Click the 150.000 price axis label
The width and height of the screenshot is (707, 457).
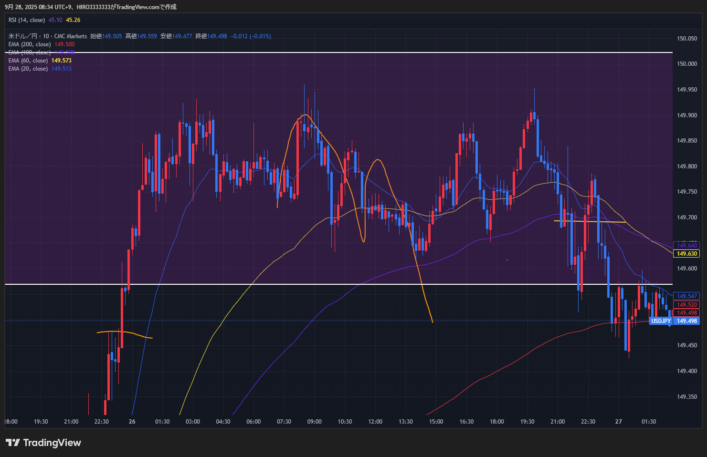[686, 64]
